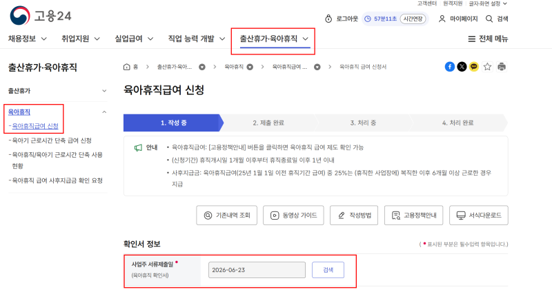Click the session timer clock icon

(x=368, y=19)
